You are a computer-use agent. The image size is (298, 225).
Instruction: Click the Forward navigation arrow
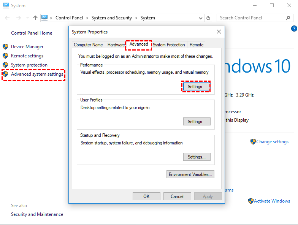click(x=18, y=18)
